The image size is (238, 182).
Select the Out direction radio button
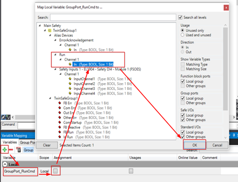[x=182, y=52]
